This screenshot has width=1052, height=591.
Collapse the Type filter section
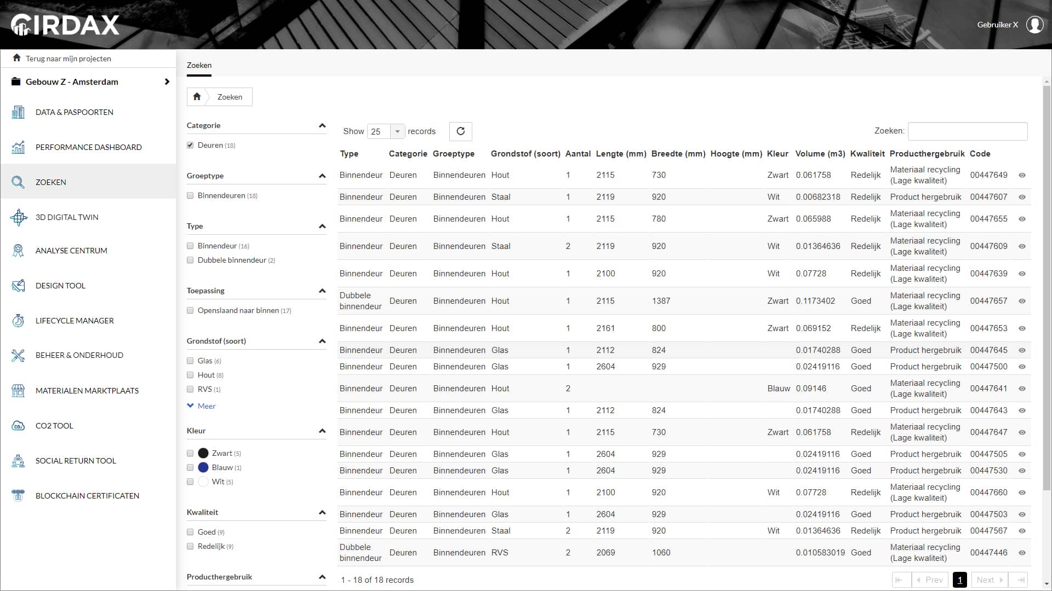tap(322, 226)
